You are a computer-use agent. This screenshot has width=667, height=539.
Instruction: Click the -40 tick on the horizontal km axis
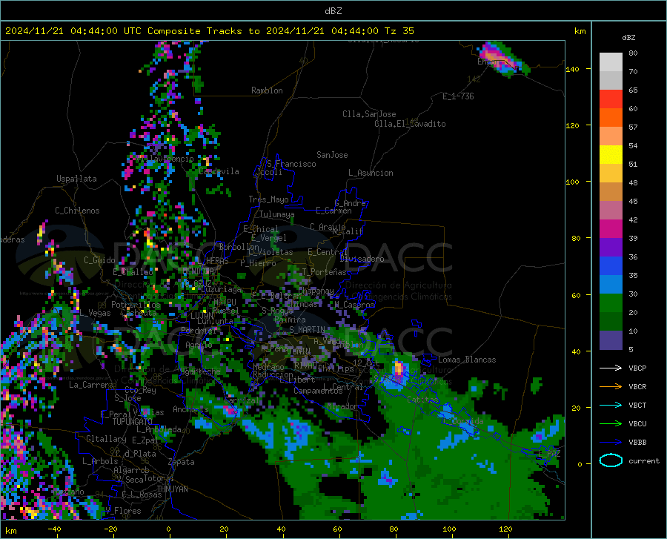tap(54, 529)
